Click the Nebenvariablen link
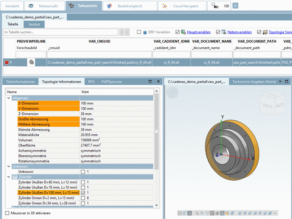 [x=239, y=32]
